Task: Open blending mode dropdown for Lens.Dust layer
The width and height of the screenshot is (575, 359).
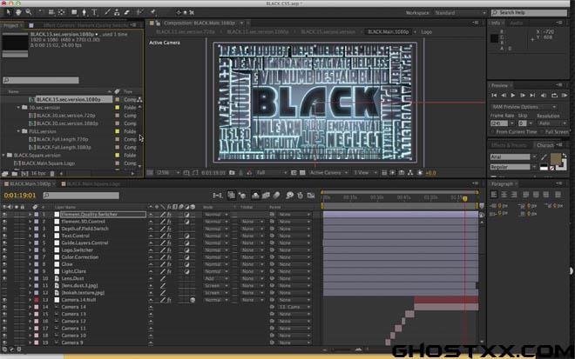Action: pos(216,279)
